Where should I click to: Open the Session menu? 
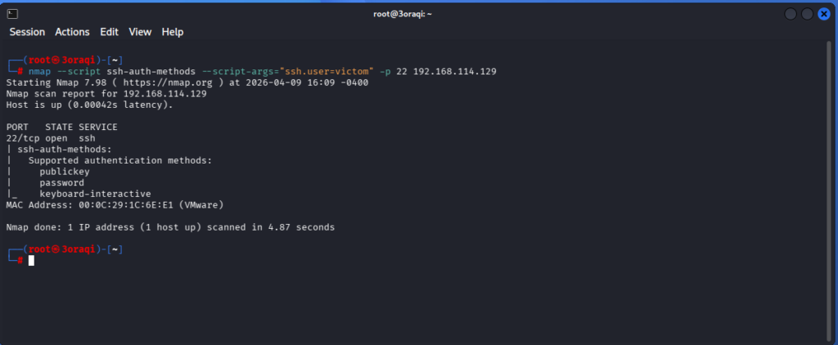click(x=27, y=32)
